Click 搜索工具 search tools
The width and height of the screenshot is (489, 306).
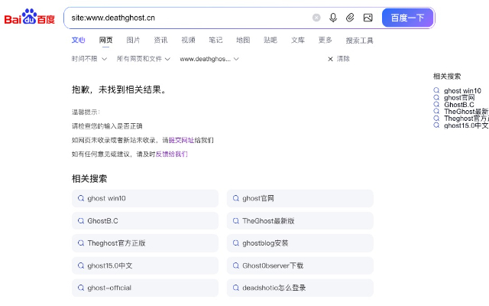coord(360,41)
